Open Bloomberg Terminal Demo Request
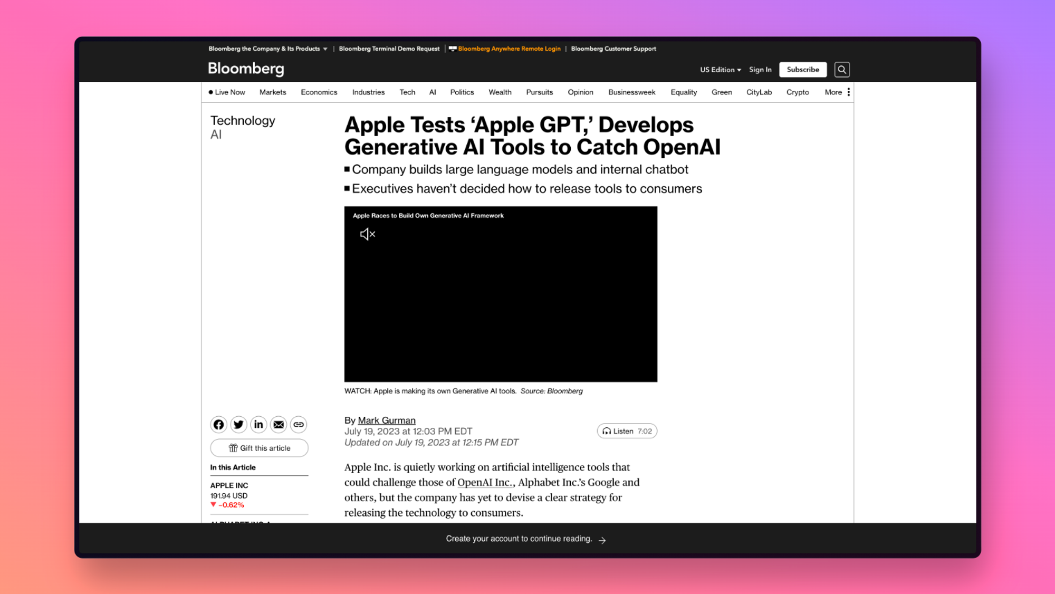The image size is (1055, 594). (389, 49)
